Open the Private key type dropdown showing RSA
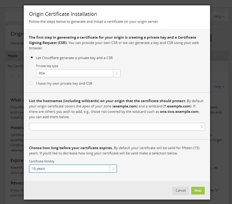This screenshot has width=232, height=204. 75,73
